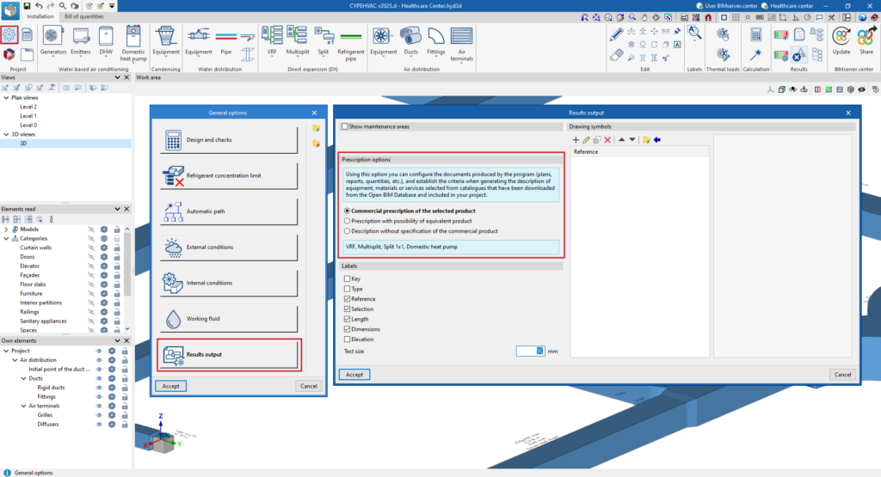Choose the DHW equipment icon
Viewport: 881px width, 477px height.
106,40
